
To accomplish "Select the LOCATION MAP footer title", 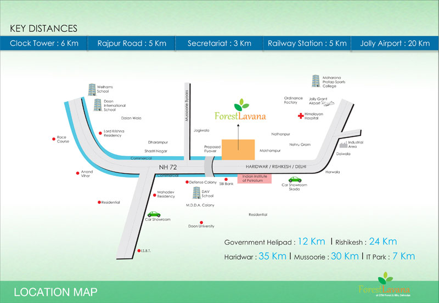I will 55,292.
